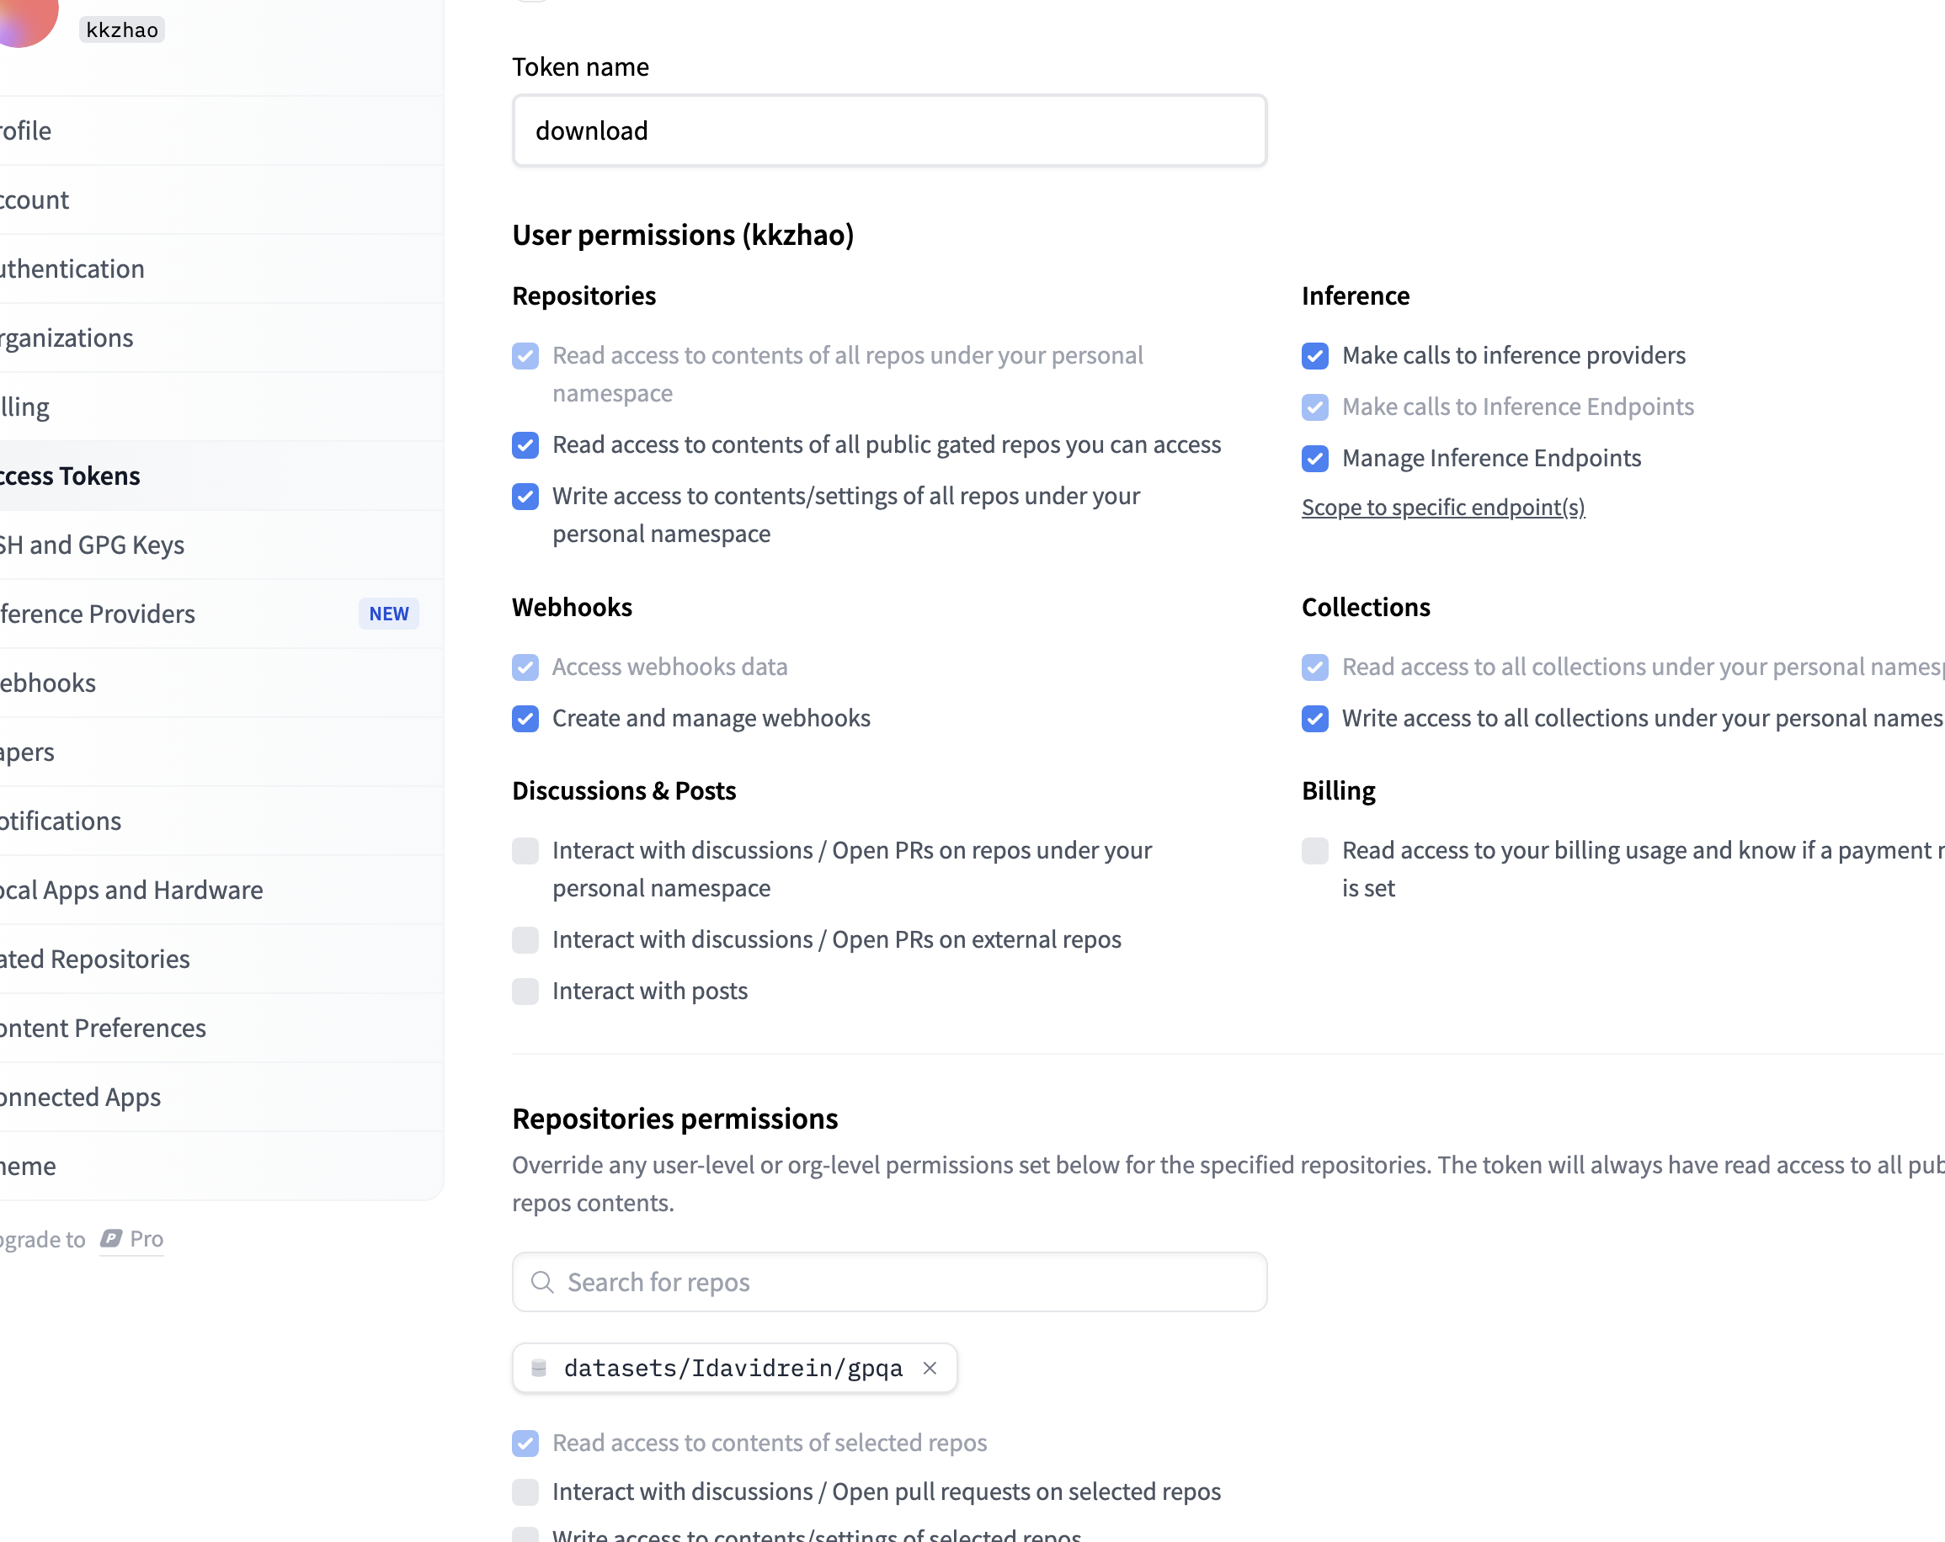Go to Webhooks settings in sidebar
1945x1542 pixels.
(x=49, y=683)
